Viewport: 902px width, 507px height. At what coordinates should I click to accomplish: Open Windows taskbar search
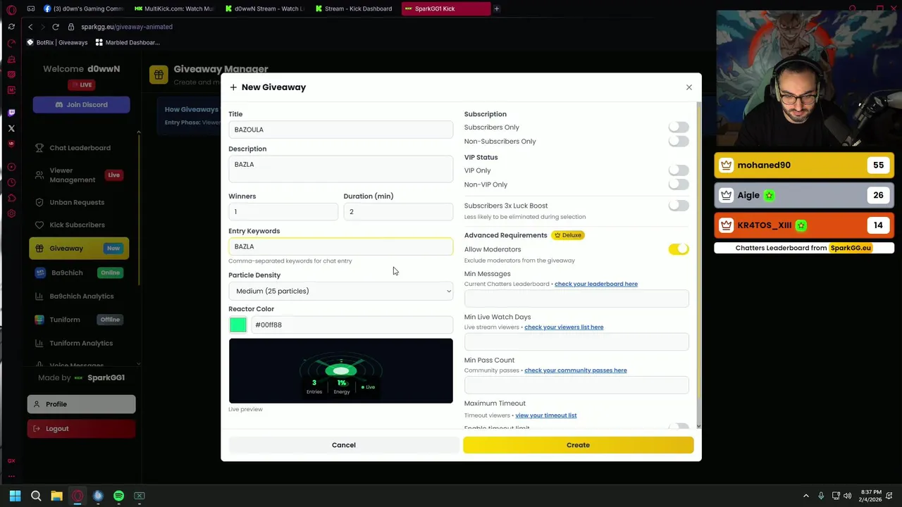(x=36, y=496)
